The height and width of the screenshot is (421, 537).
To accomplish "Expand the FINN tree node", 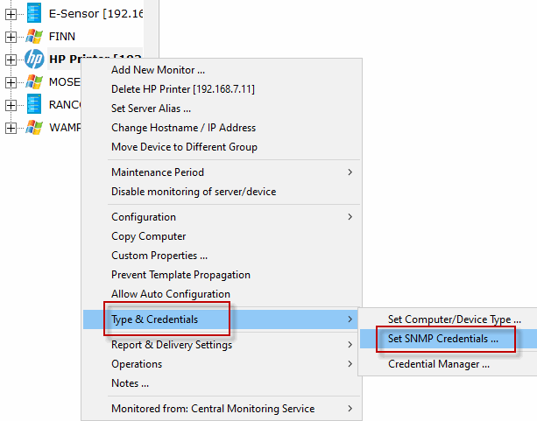I will (11, 37).
